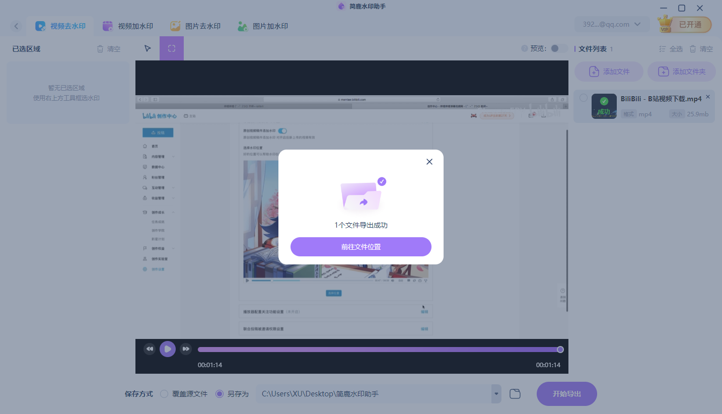Open the browse output folder icon
The height and width of the screenshot is (414, 722).
click(x=515, y=394)
